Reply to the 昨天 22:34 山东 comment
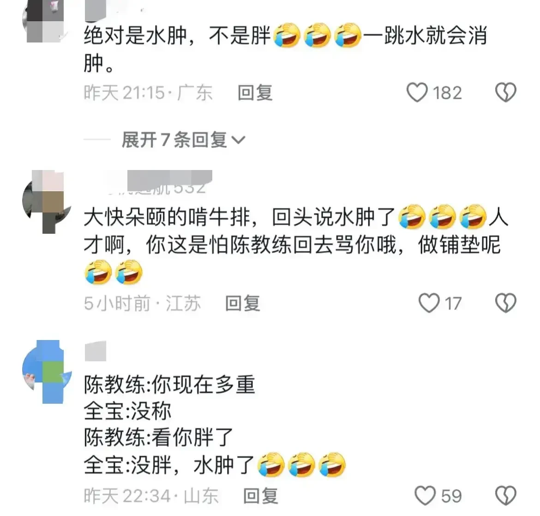This screenshot has height=516, width=540. (261, 496)
